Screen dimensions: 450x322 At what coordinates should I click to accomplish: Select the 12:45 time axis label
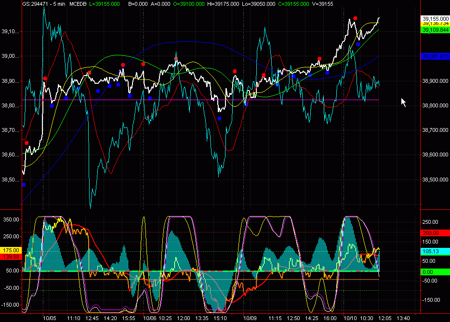[92, 318]
